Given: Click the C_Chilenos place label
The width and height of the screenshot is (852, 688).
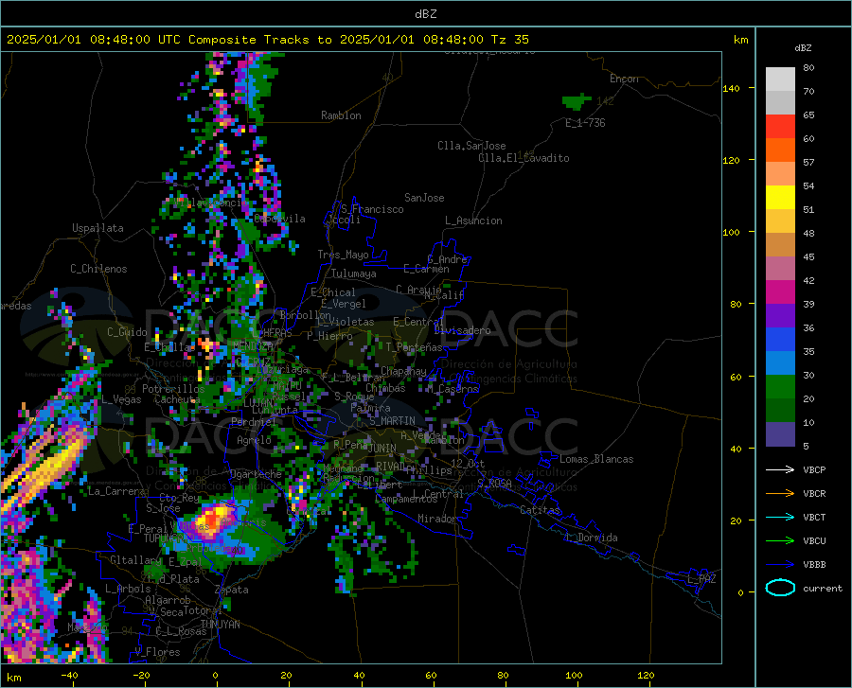Looking at the screenshot, I should coord(98,269).
